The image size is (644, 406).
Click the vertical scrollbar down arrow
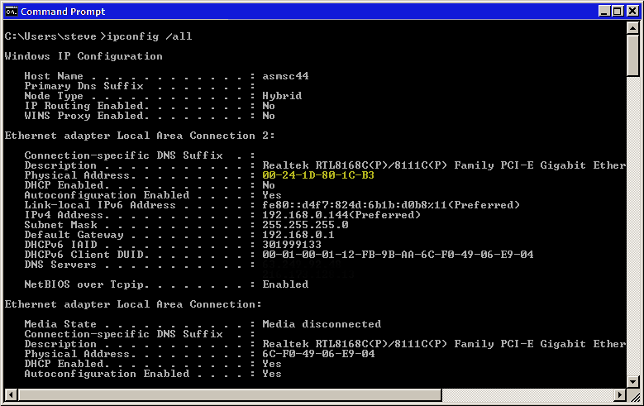pos(633,381)
